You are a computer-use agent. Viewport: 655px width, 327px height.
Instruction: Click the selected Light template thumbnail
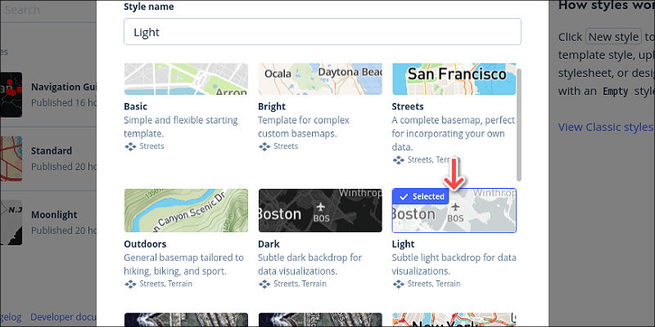454,211
